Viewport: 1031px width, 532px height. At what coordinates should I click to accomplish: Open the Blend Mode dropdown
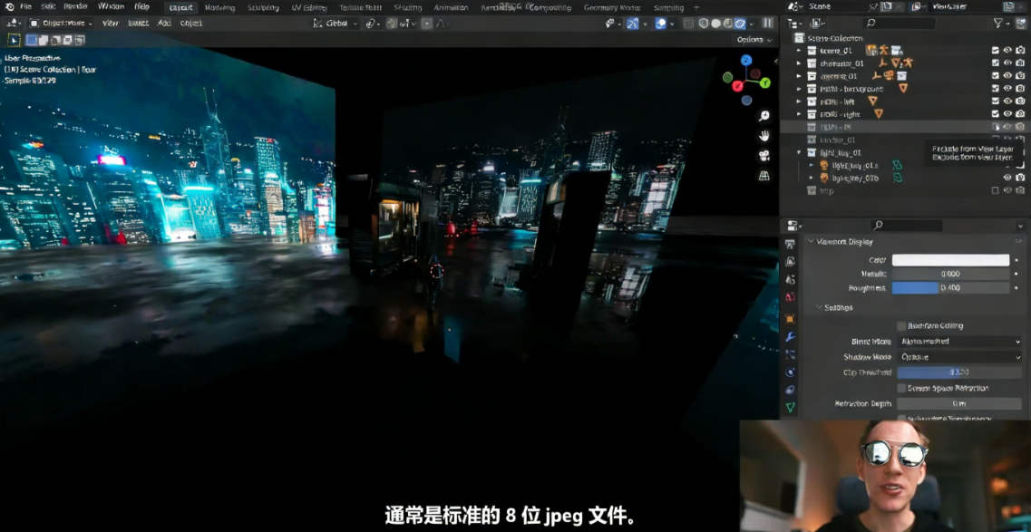click(958, 342)
